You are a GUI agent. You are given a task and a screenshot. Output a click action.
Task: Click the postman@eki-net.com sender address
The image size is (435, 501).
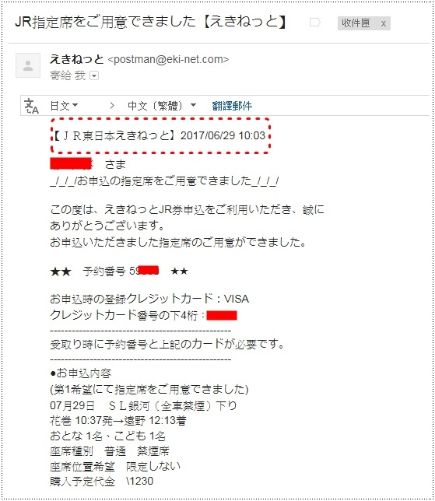(x=168, y=59)
